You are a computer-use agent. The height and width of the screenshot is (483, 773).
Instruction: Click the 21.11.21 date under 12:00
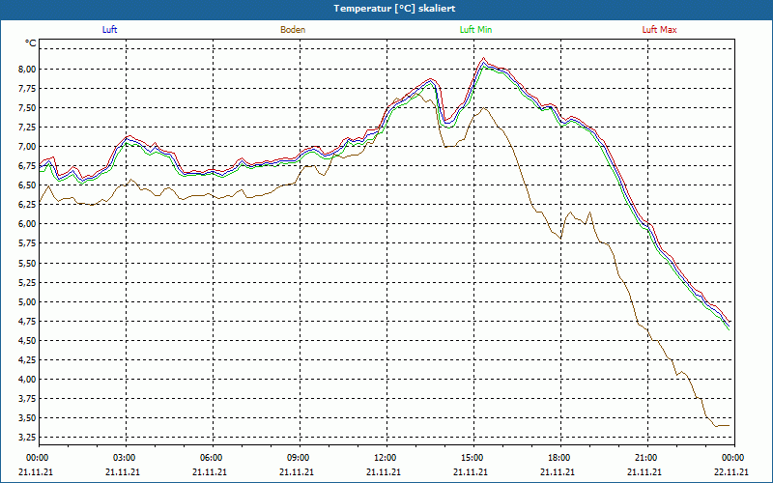[384, 471]
